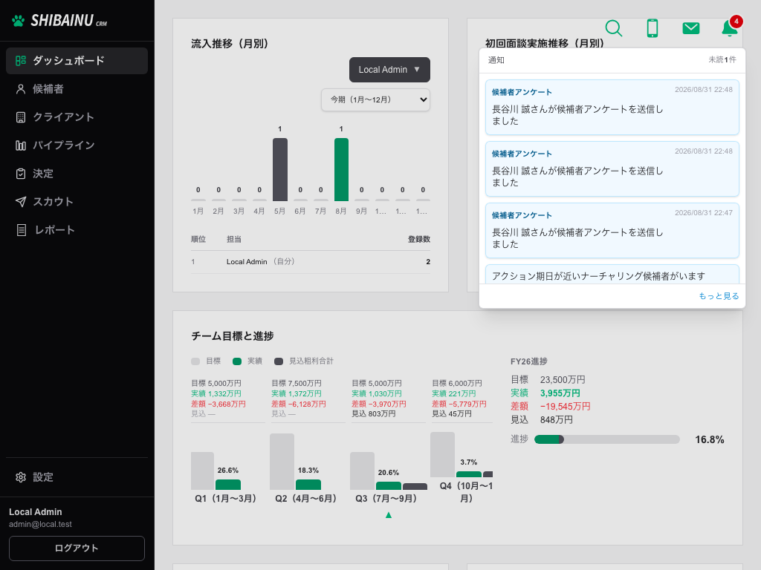Click the Q3 見込 803万円 text
This screenshot has width=761, height=570.
click(374, 414)
